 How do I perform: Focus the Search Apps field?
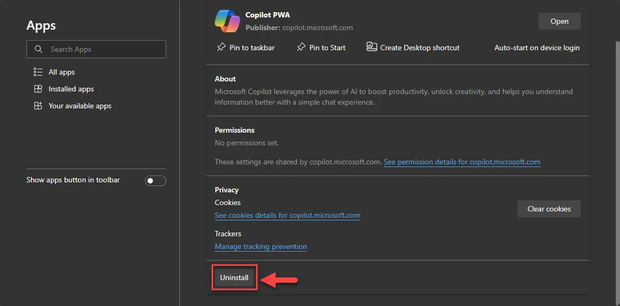coord(96,49)
